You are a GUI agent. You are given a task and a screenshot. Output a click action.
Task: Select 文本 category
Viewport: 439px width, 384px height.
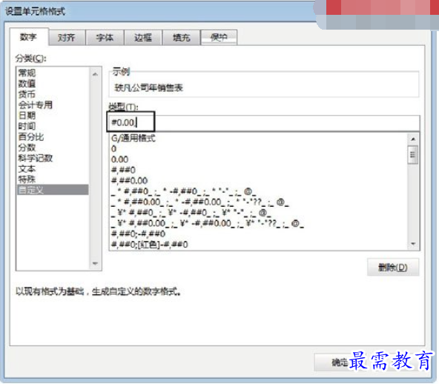[x=53, y=168]
